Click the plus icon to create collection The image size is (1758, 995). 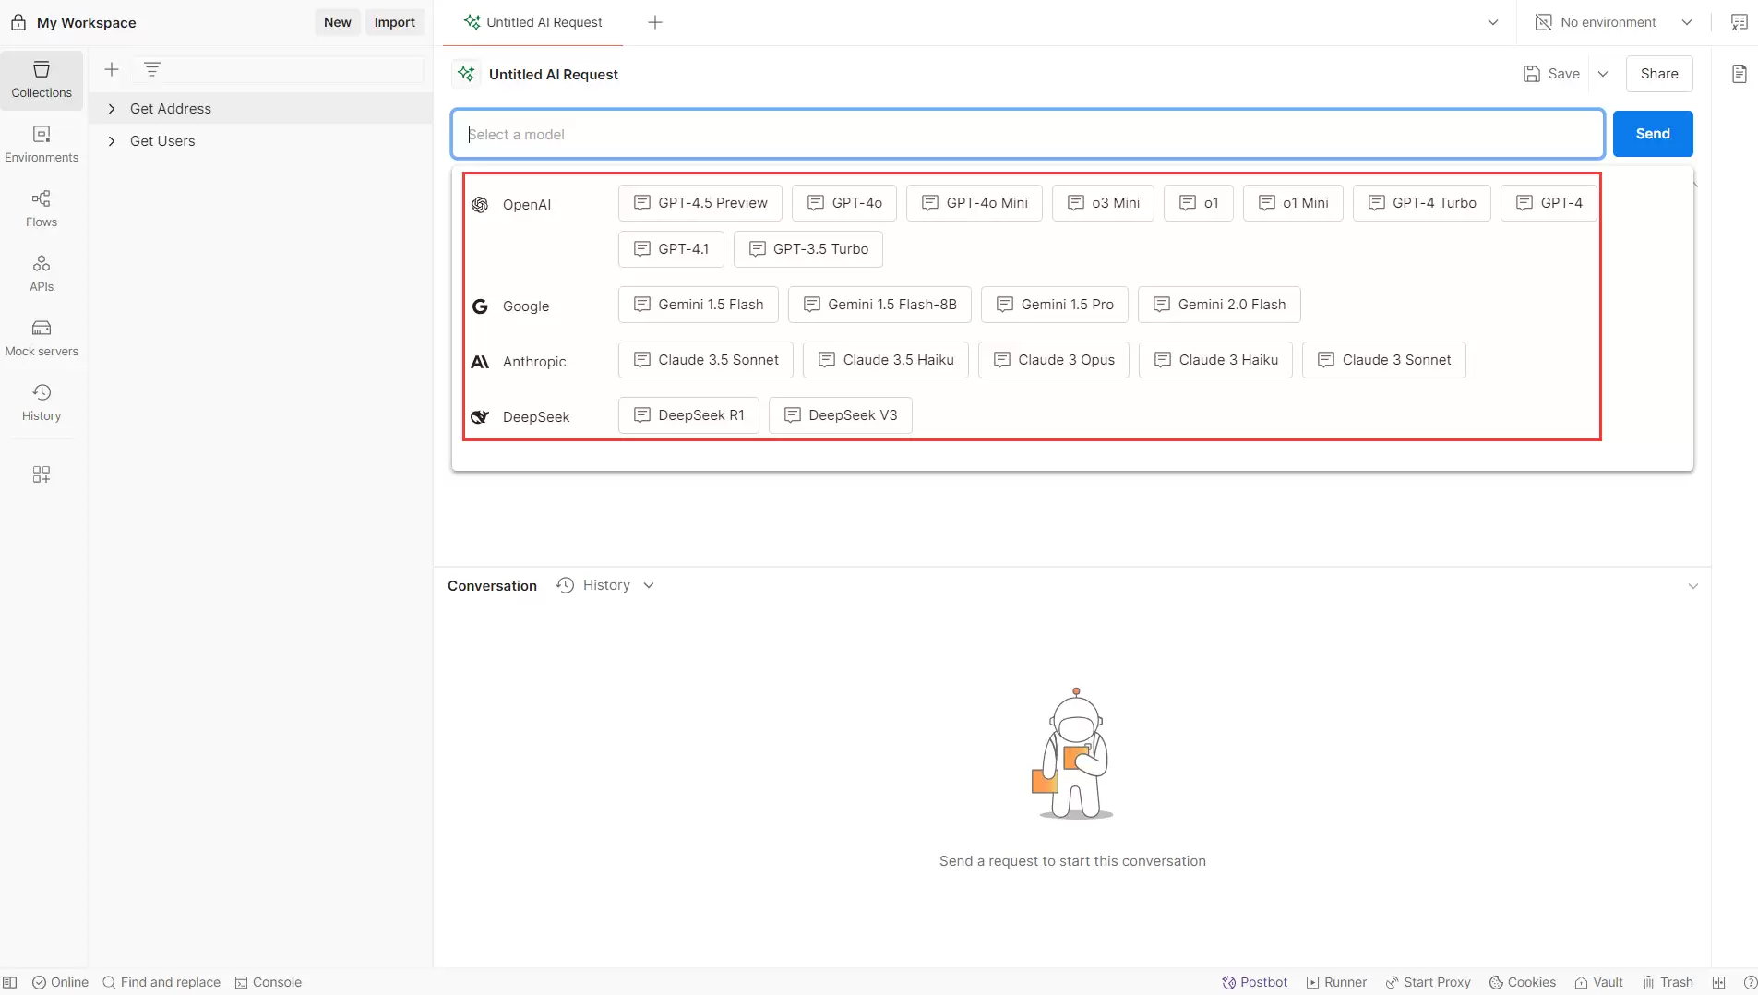point(112,69)
